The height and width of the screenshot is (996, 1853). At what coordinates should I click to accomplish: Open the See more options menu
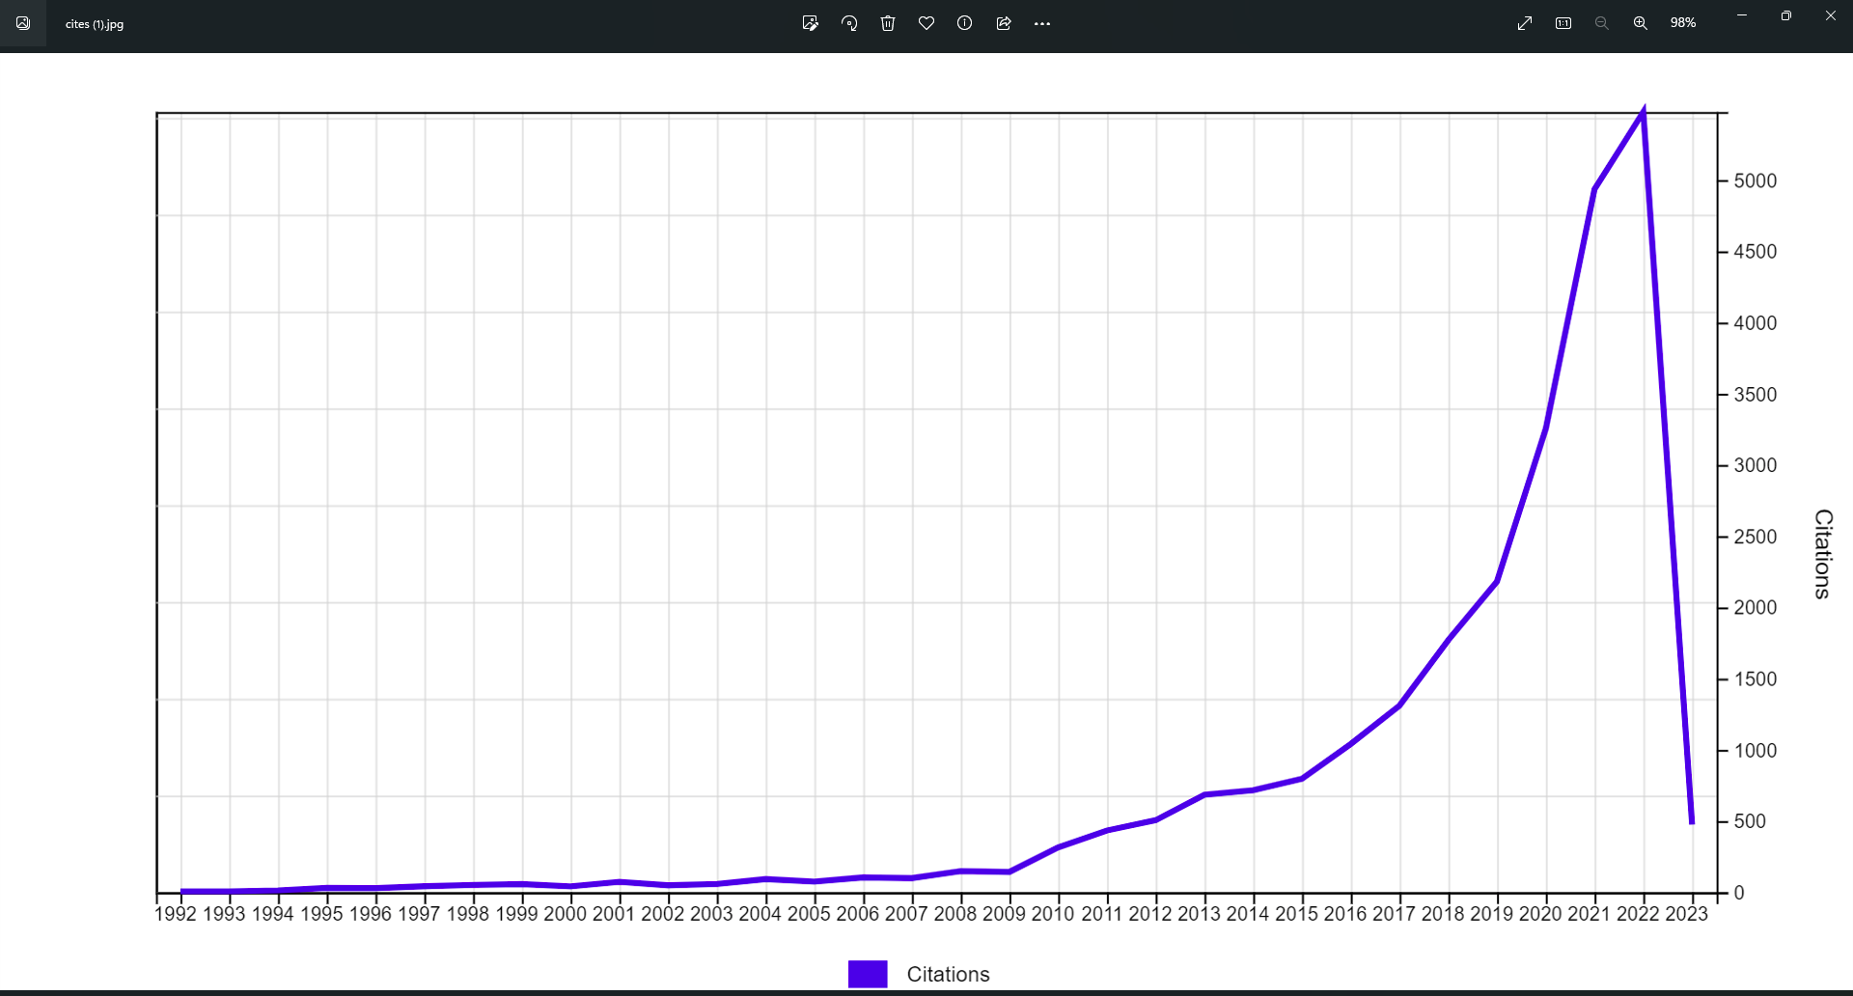pyautogui.click(x=1042, y=23)
